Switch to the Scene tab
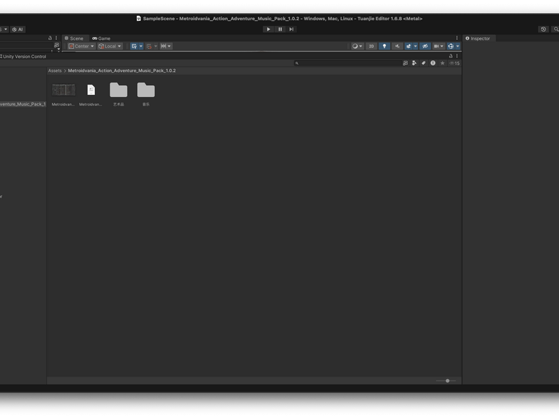 click(74, 38)
